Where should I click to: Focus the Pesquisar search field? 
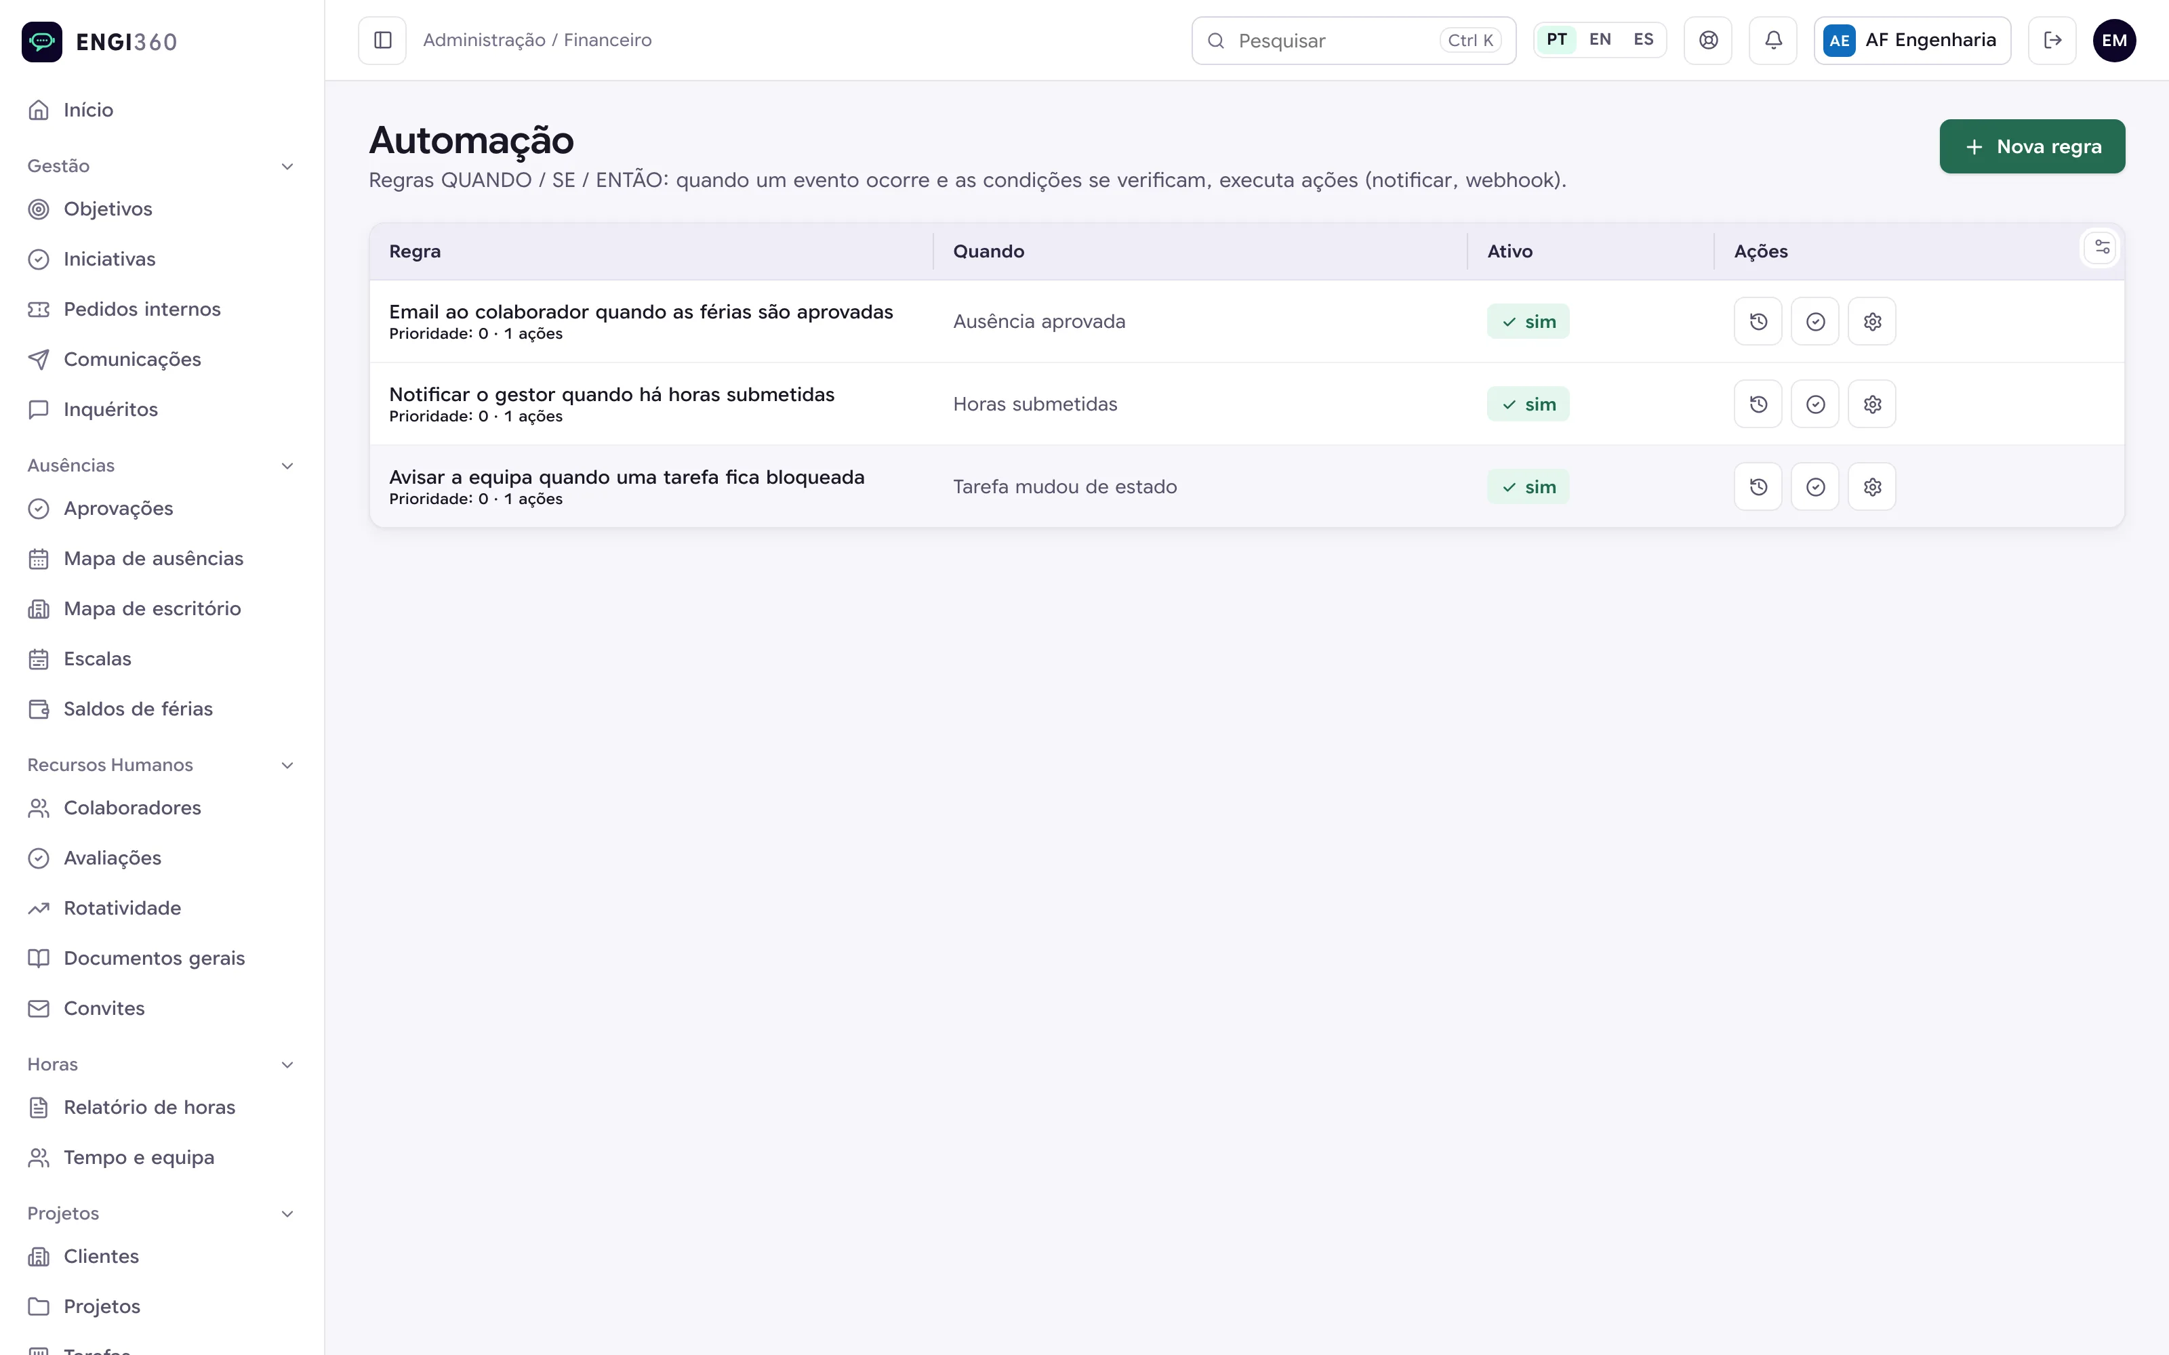pos(1354,41)
